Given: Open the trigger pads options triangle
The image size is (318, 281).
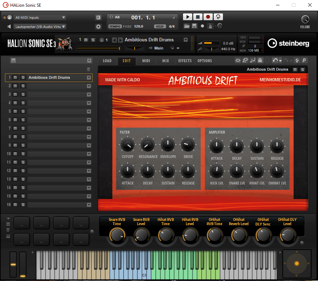Looking at the screenshot, I should click(8, 218).
